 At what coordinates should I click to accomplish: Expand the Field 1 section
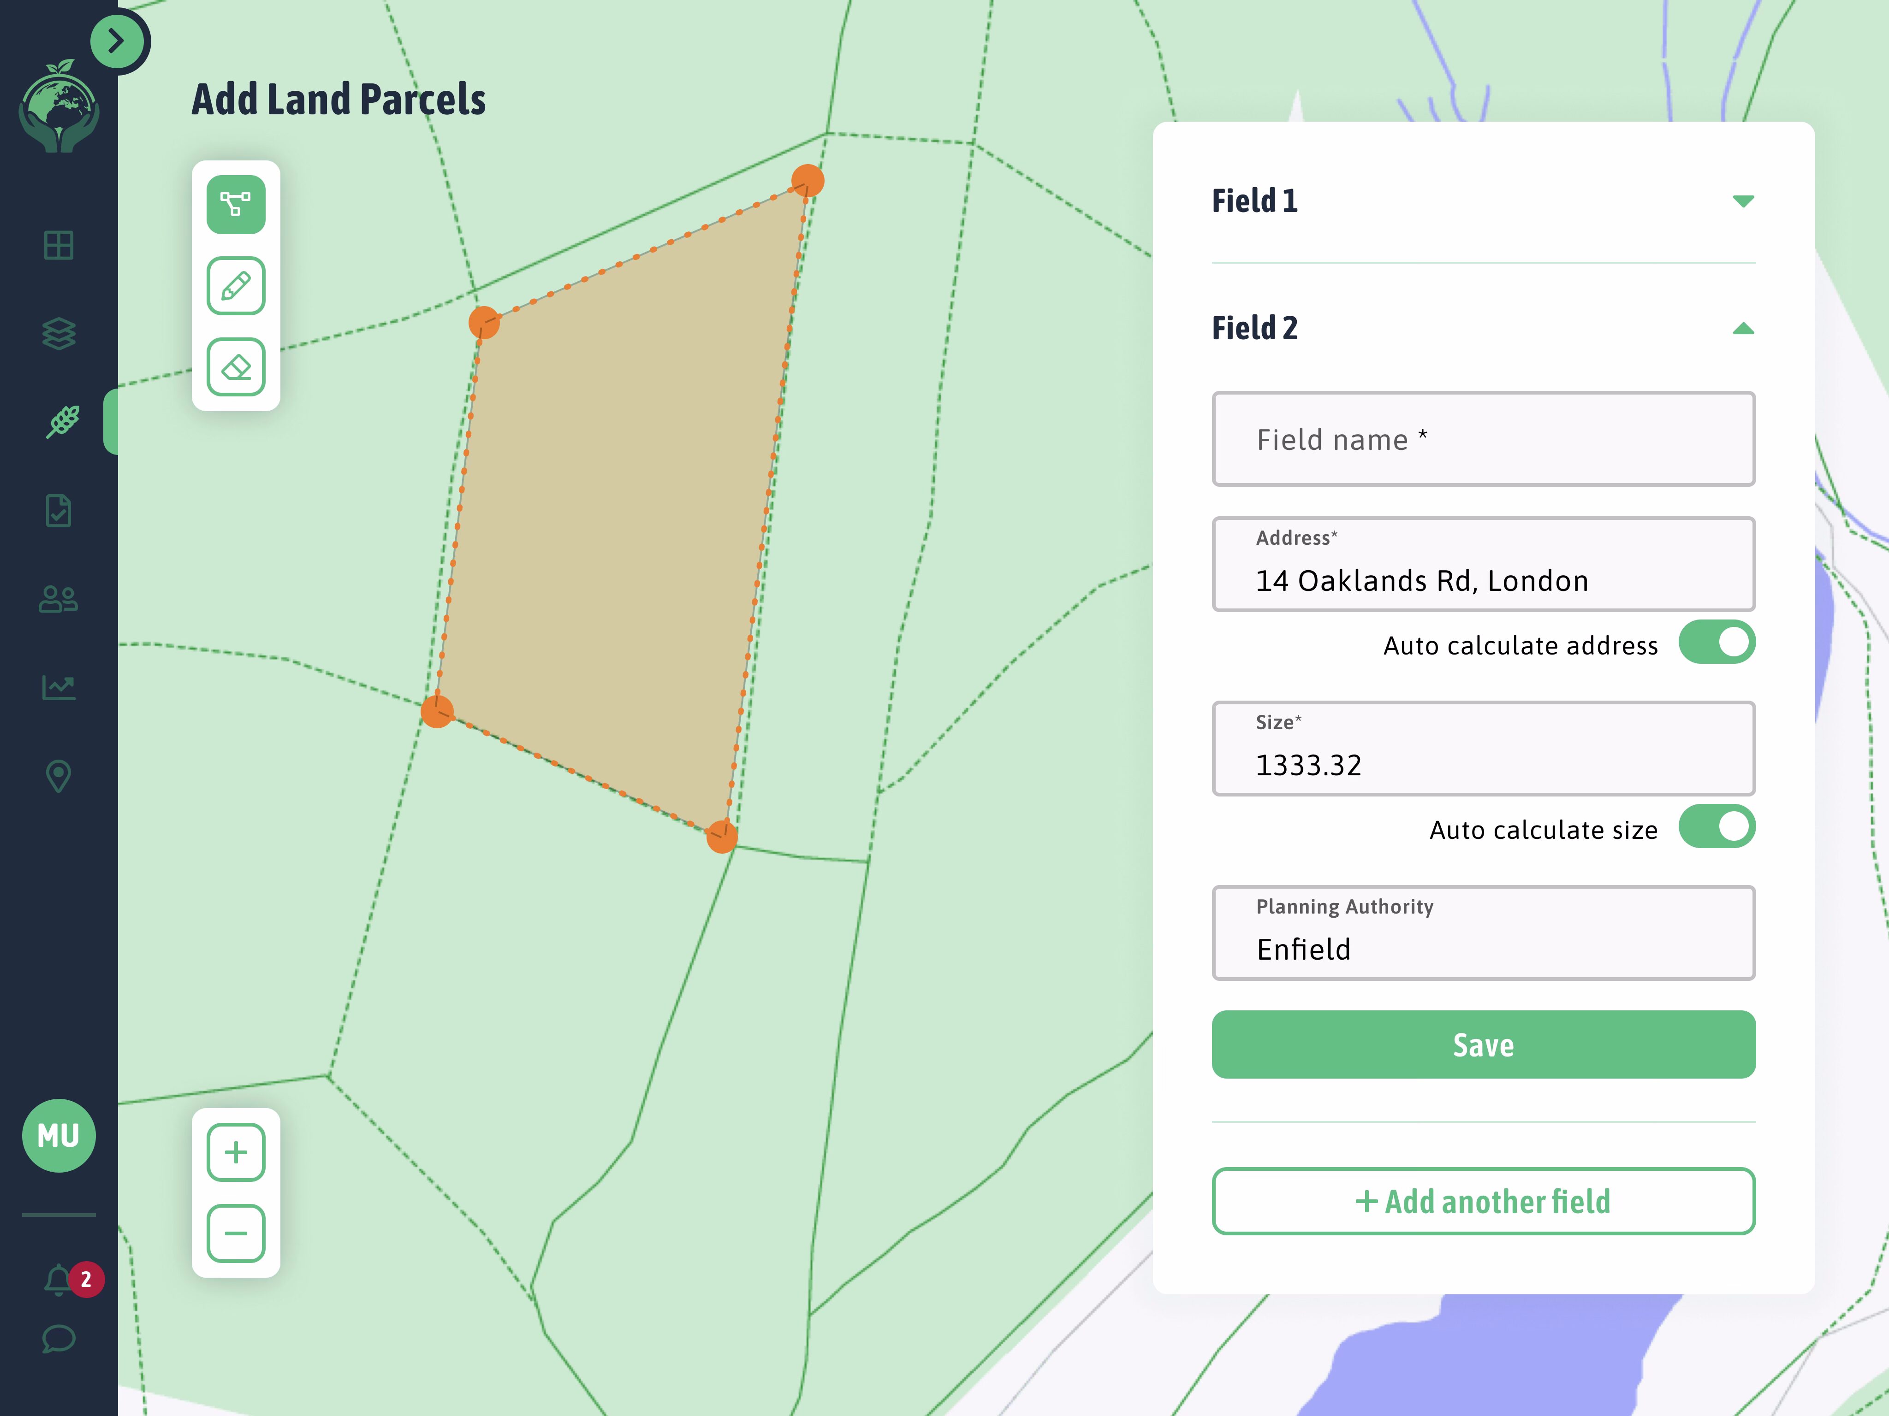(1742, 201)
